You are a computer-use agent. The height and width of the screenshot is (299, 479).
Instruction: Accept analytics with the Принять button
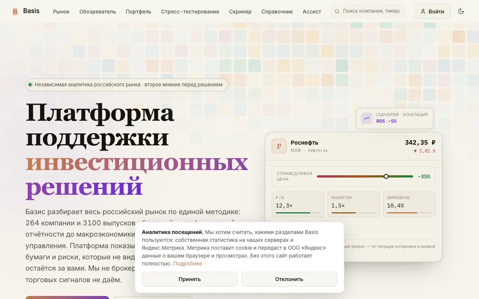[190, 279]
